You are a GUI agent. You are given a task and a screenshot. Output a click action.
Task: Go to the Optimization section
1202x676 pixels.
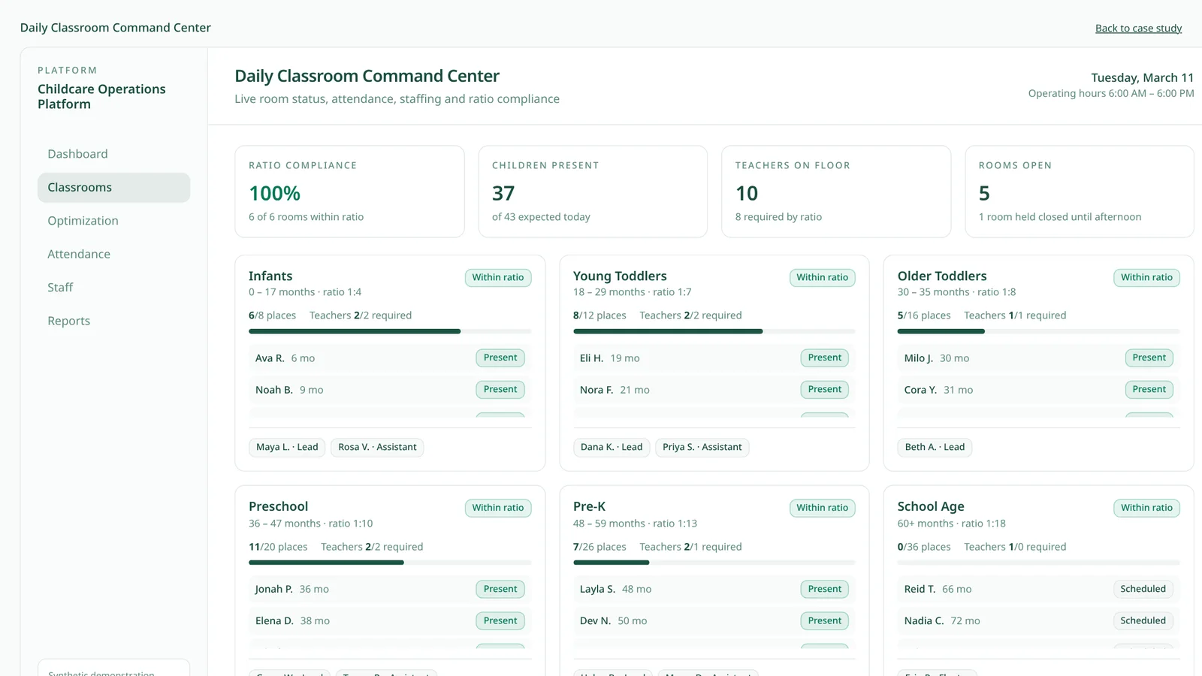tap(113, 221)
